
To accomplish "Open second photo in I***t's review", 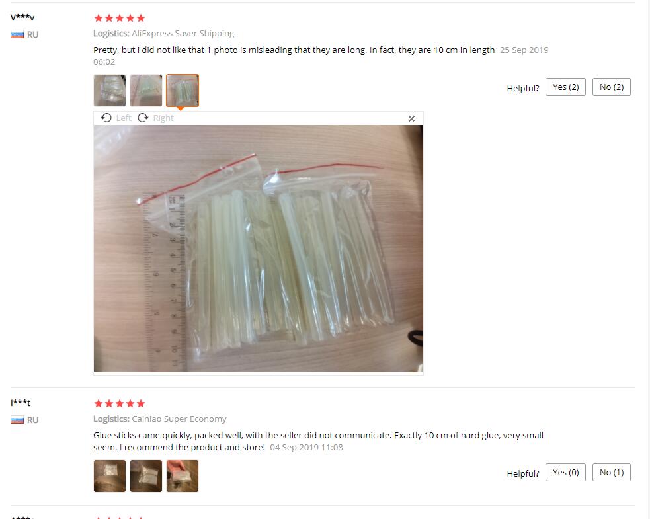I will [146, 476].
